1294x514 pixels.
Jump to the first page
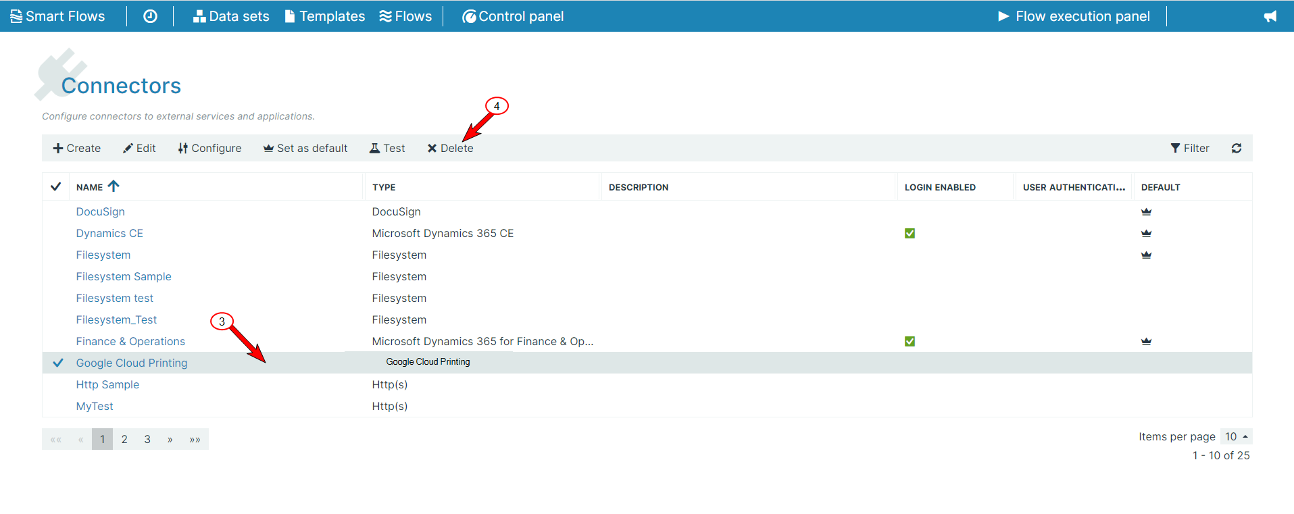coord(56,439)
